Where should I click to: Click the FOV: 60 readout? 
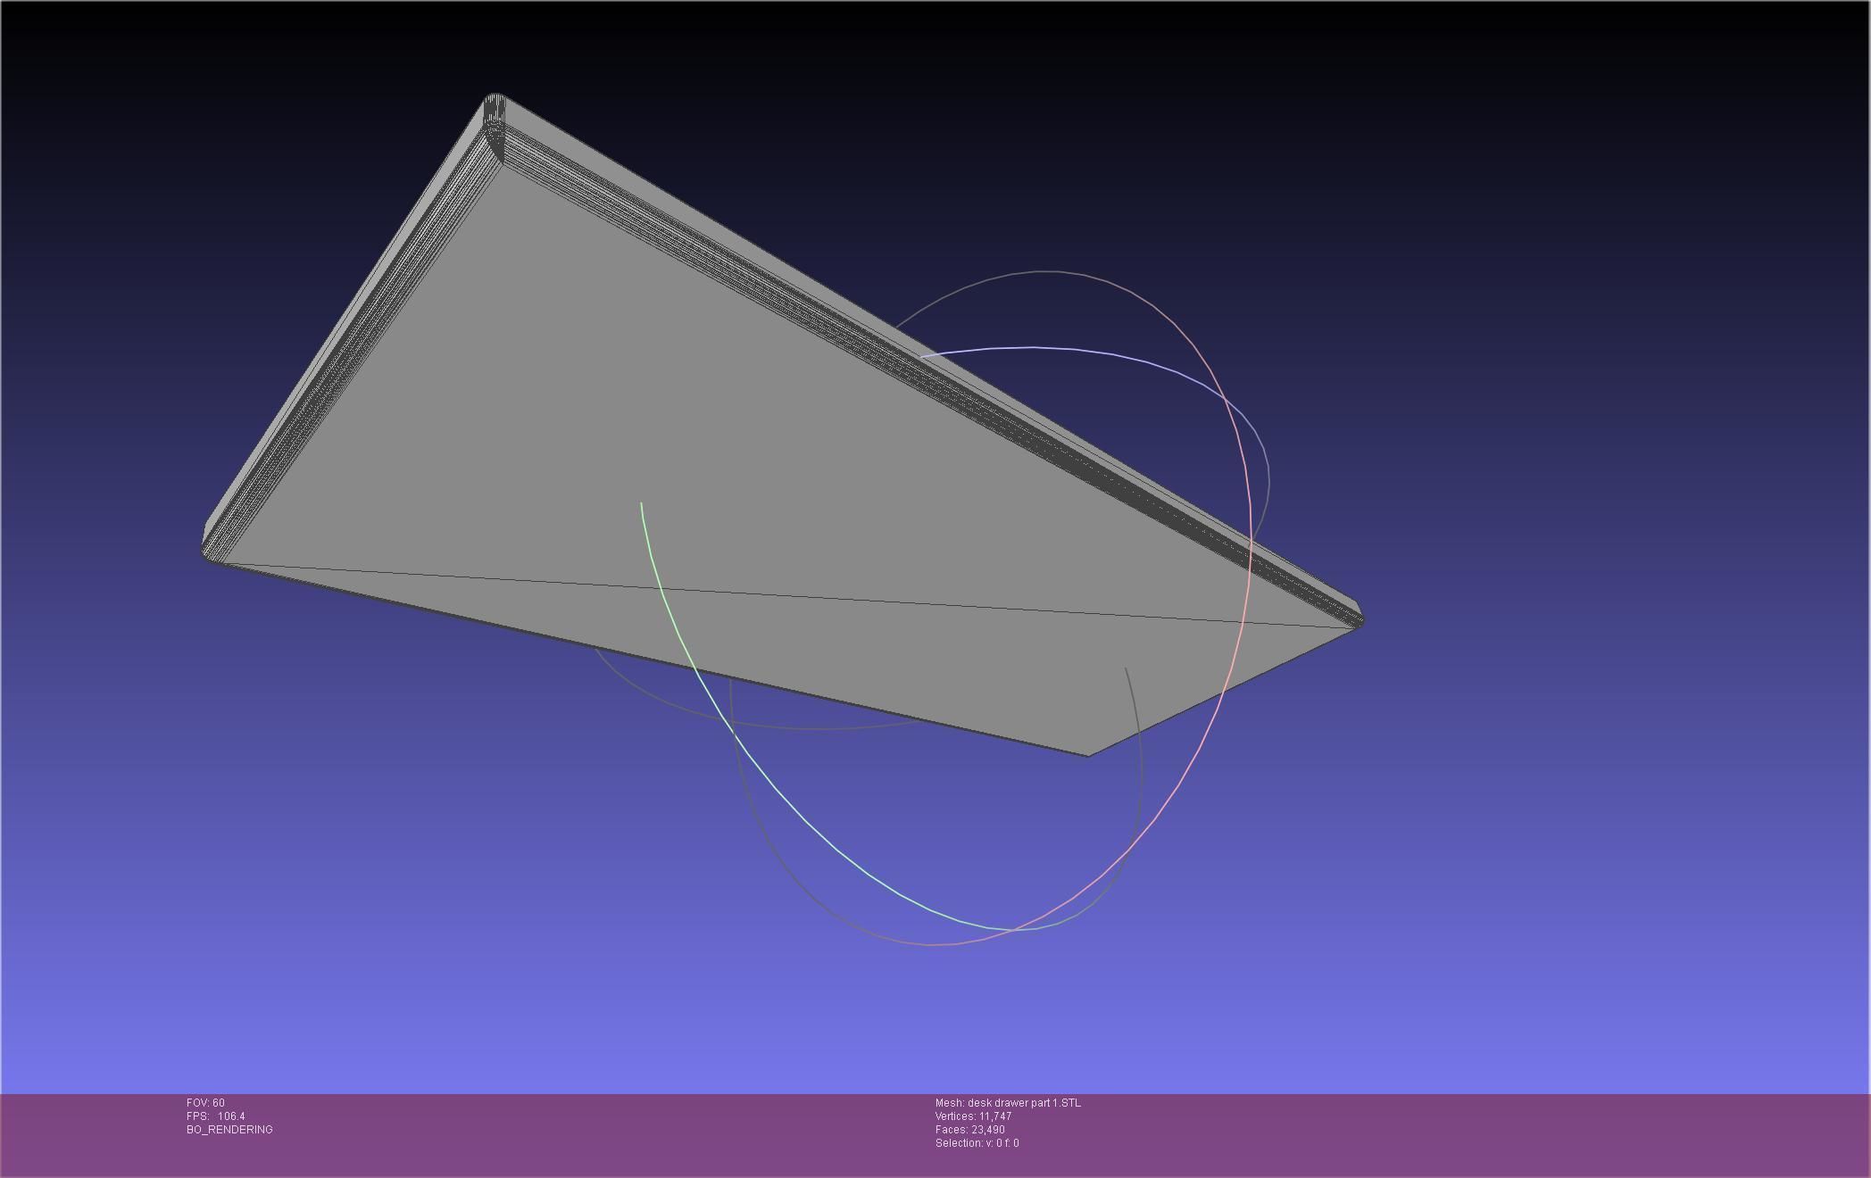205,1103
